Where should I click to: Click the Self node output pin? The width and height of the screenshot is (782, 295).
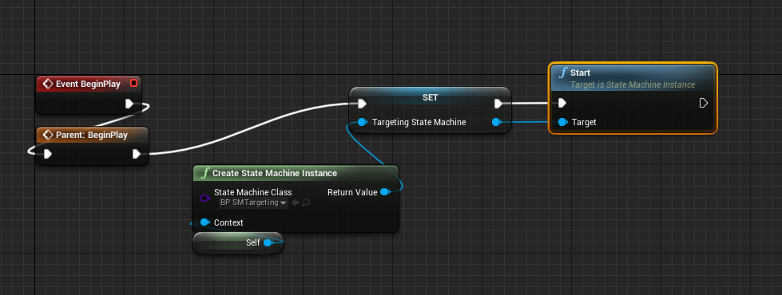pos(268,242)
